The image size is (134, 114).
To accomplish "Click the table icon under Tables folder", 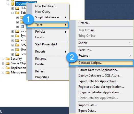I will [22, 27].
